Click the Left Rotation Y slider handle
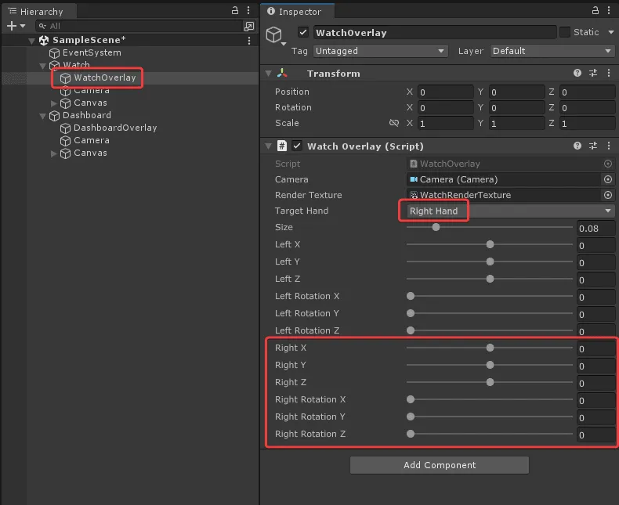 [x=411, y=313]
